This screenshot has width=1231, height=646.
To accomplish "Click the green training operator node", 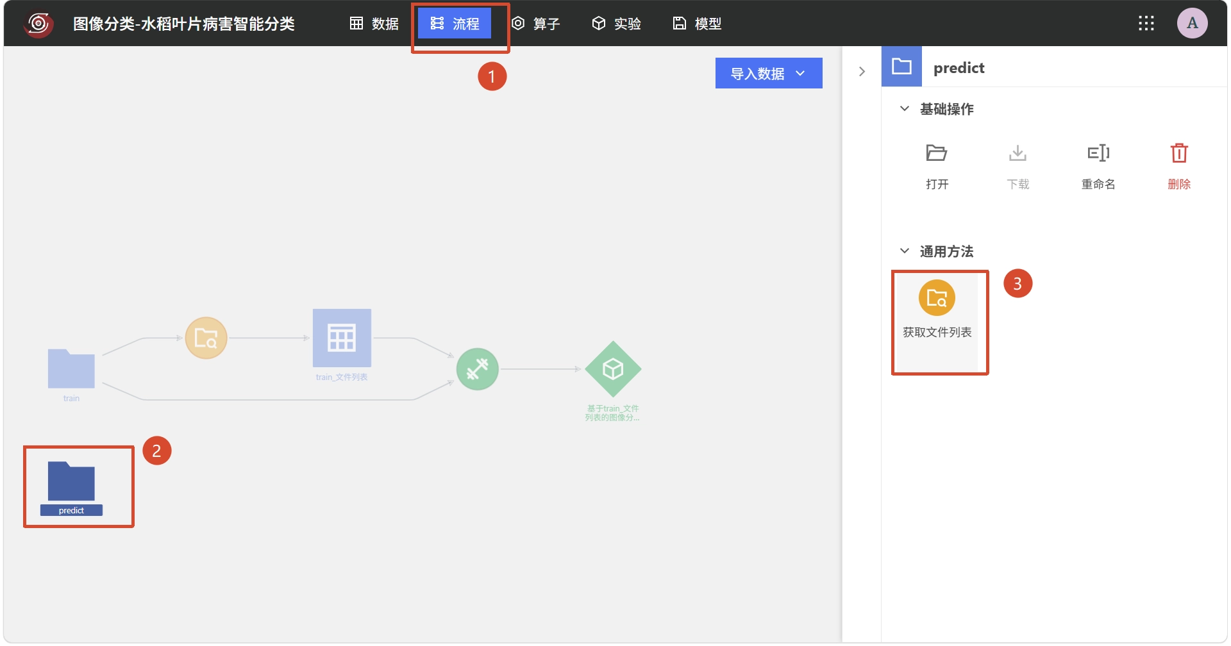I will 478,369.
